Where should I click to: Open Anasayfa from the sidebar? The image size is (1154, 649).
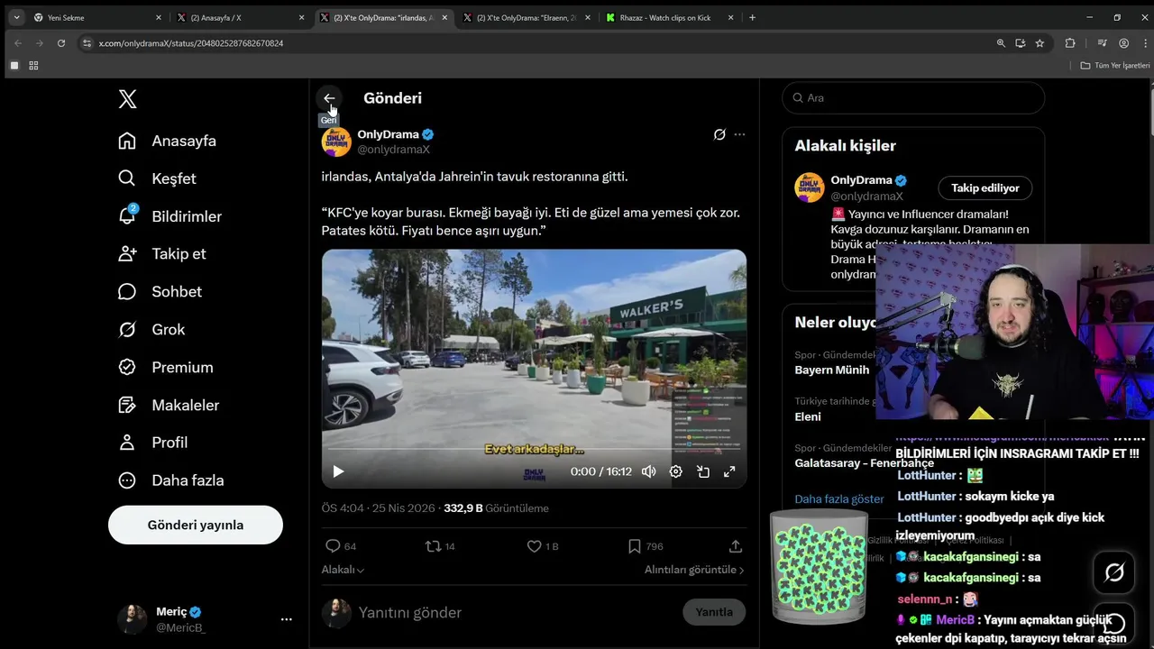(x=167, y=141)
